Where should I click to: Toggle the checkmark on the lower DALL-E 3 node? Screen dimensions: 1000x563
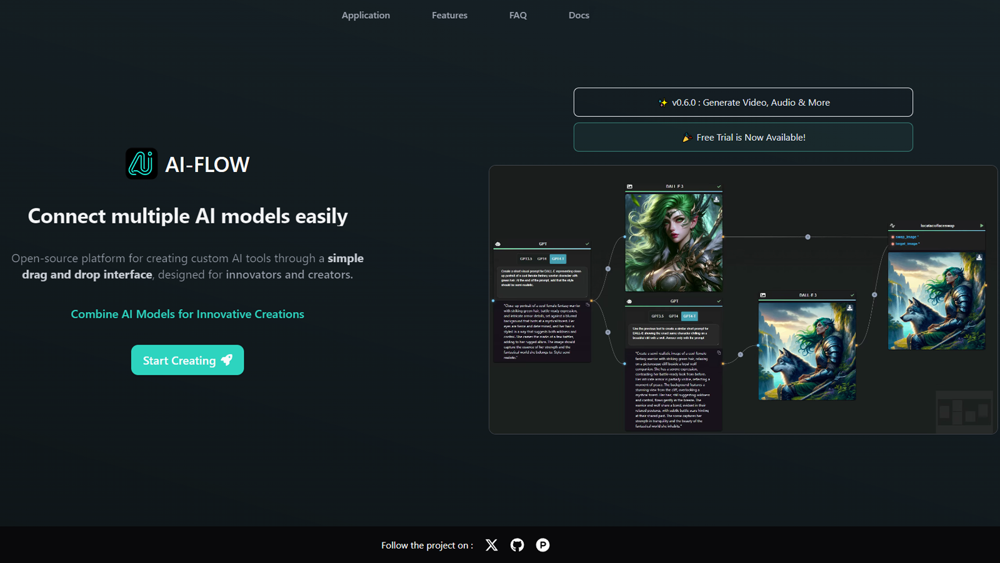851,295
